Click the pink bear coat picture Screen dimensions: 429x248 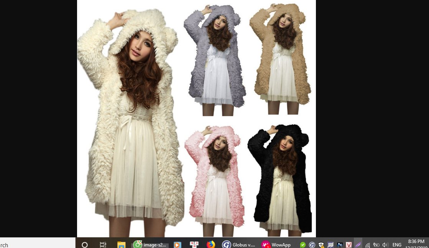[215, 181]
